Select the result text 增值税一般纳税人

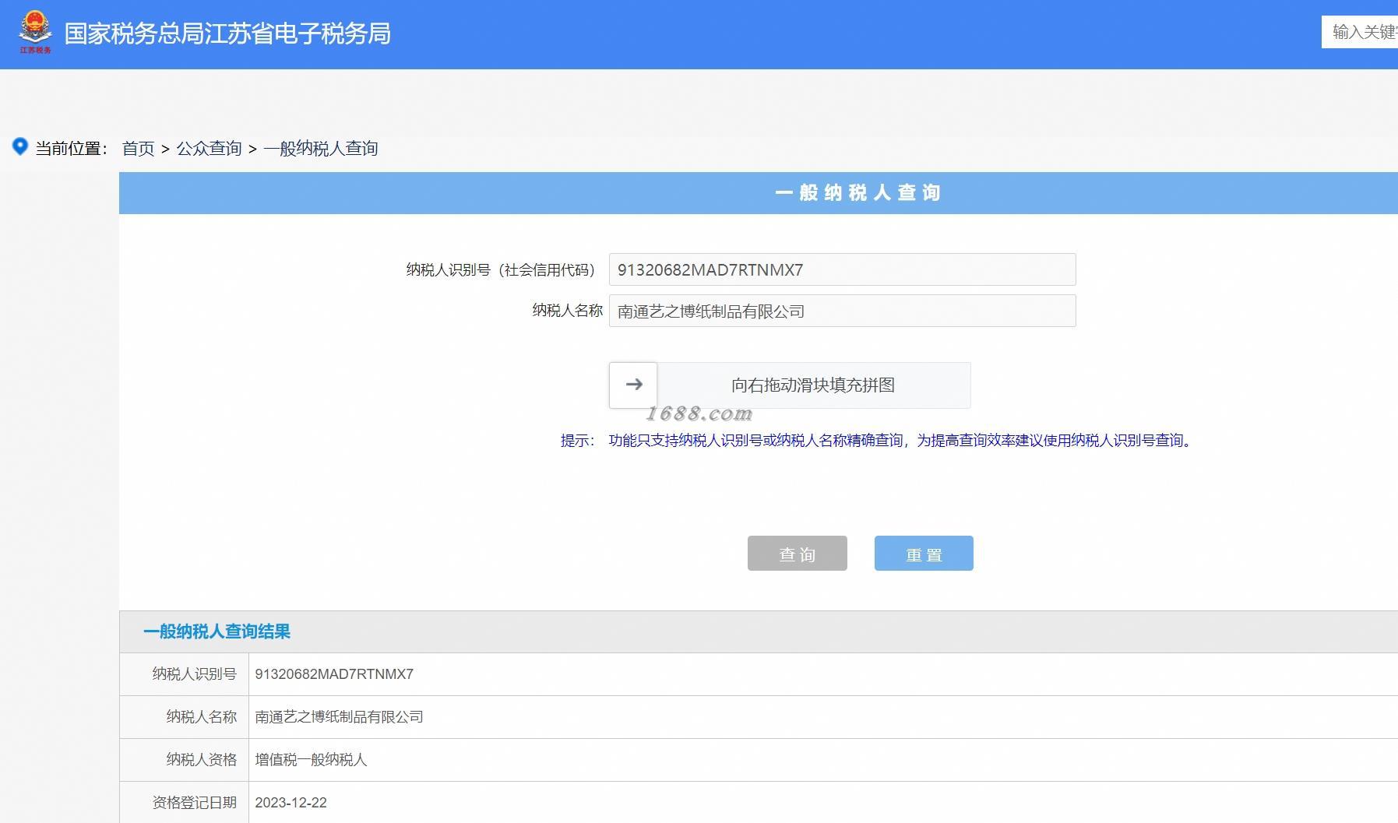point(311,760)
